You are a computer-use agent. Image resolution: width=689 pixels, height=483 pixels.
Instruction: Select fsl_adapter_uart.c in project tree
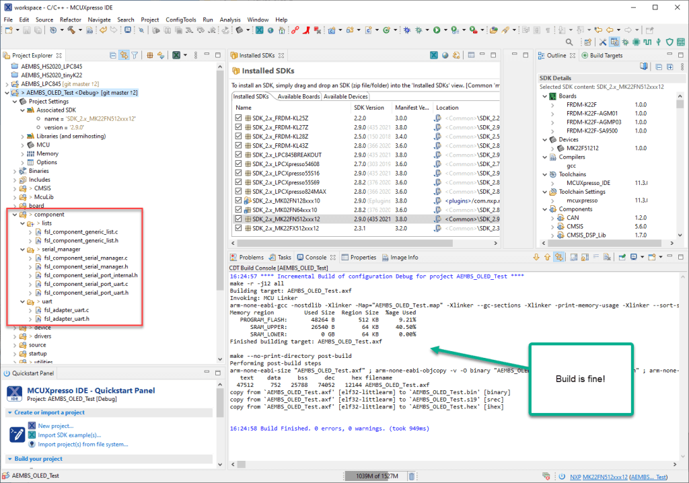coord(67,310)
